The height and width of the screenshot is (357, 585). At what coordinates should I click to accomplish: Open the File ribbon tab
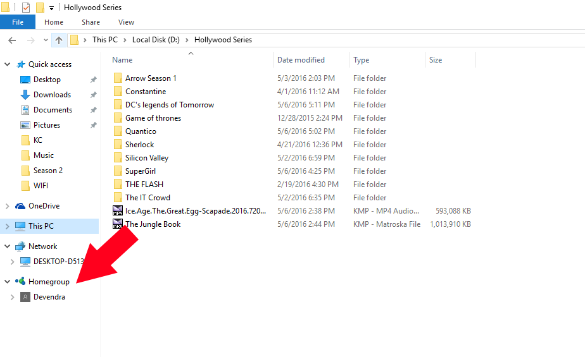pyautogui.click(x=18, y=22)
